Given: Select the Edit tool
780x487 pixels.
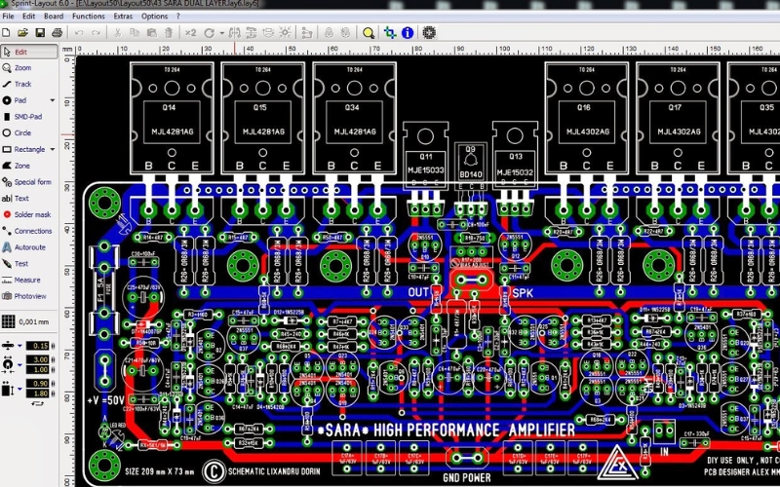Looking at the screenshot, I should (x=29, y=52).
